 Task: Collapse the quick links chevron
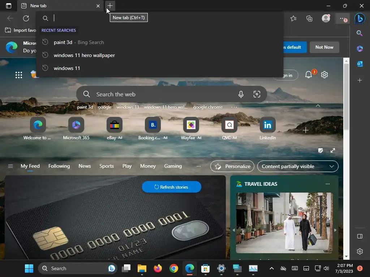(x=318, y=106)
